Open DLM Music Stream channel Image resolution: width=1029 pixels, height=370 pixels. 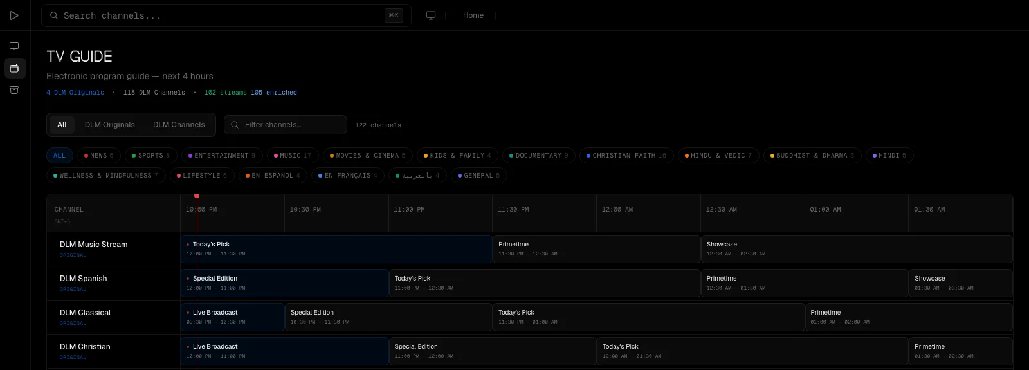94,245
